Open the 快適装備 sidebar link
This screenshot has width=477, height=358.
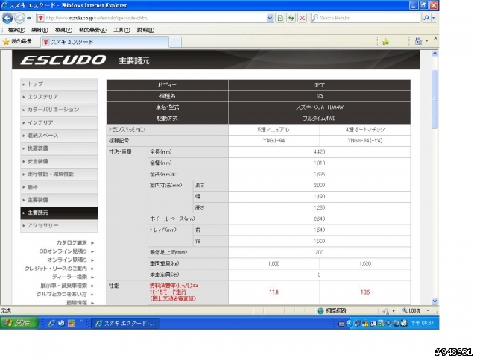59,148
